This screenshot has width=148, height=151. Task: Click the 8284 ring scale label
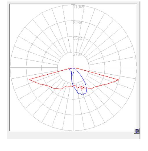77,23
